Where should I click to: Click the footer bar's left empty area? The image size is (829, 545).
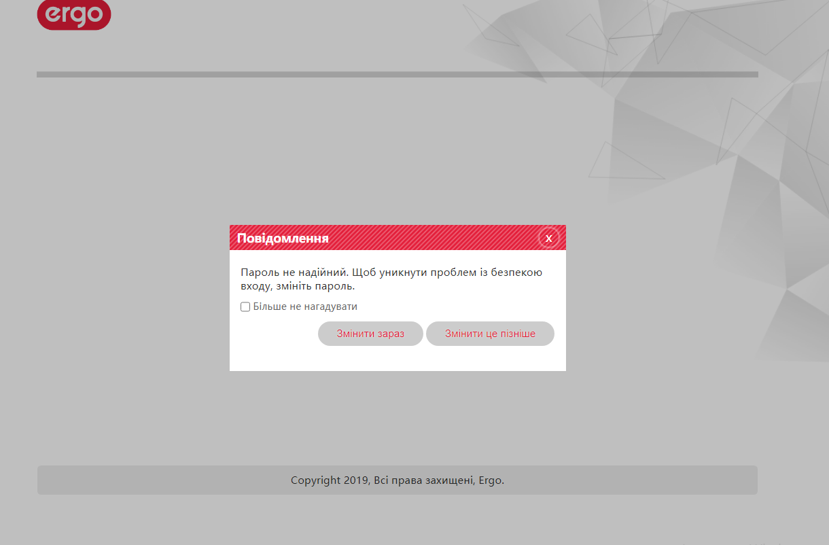click(x=136, y=480)
